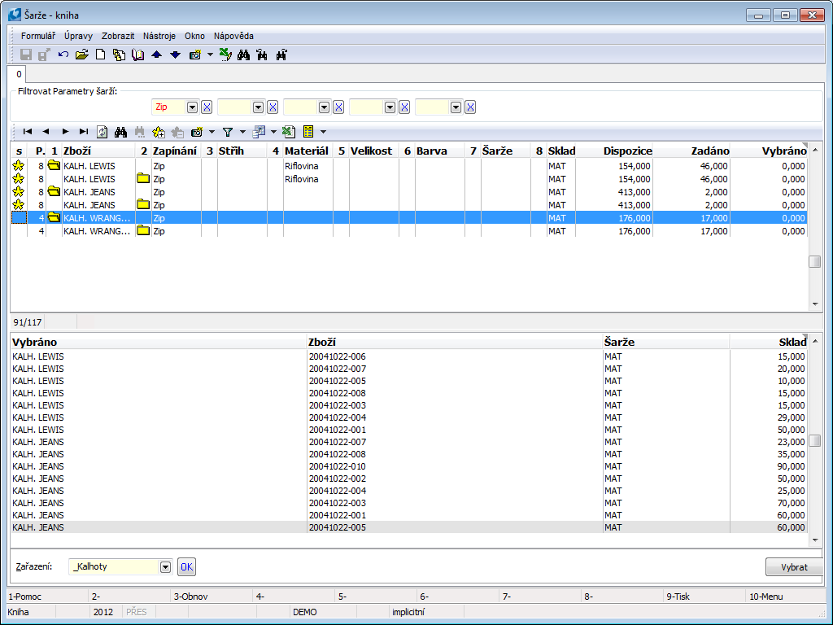The width and height of the screenshot is (833, 625).
Task: Click the upper grid vertical scrollbar thumb
Action: [814, 262]
